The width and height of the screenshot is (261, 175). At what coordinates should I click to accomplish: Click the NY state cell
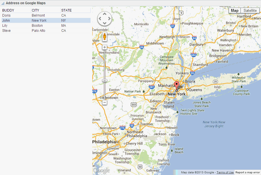[64, 21]
